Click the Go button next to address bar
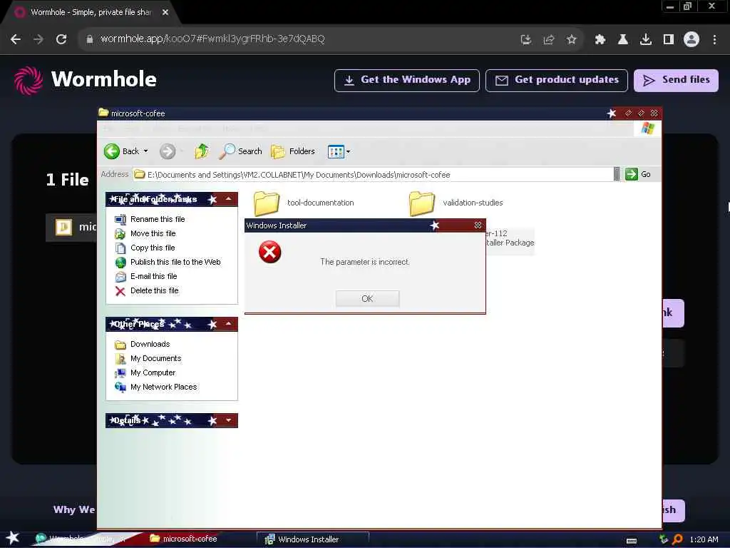Viewport: 730px width, 548px height. click(638, 174)
